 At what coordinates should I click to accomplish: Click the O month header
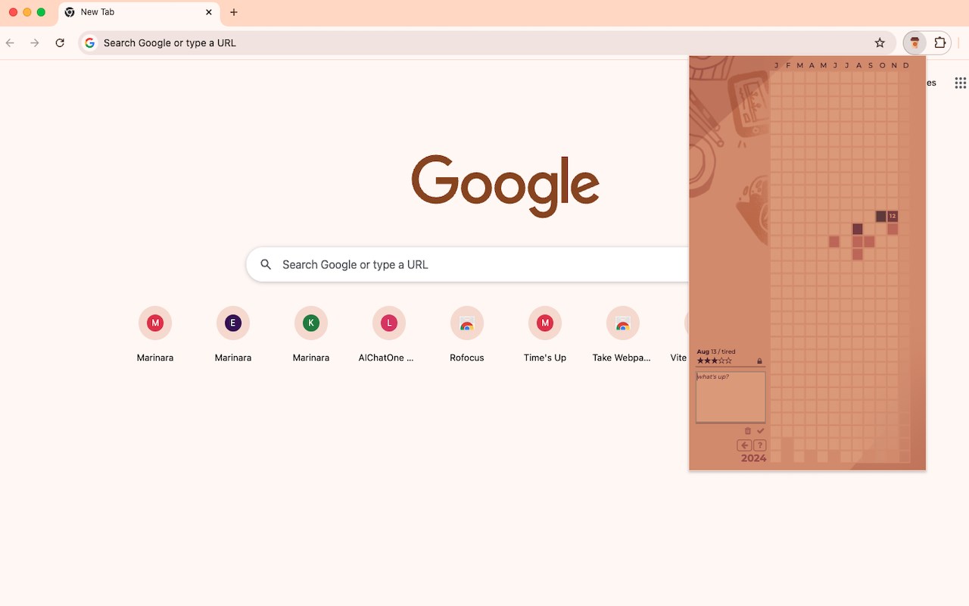click(x=882, y=66)
